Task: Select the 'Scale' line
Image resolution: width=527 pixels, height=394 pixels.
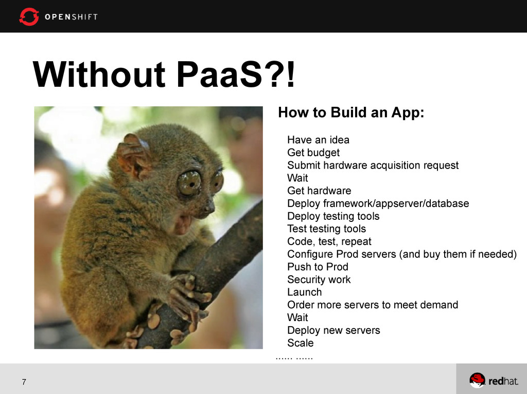Action: (x=300, y=343)
